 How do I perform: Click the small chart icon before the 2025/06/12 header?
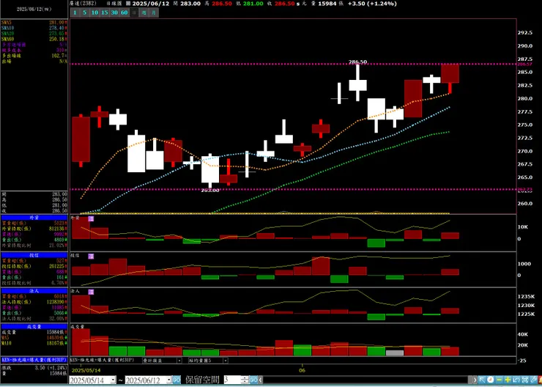pos(128,4)
